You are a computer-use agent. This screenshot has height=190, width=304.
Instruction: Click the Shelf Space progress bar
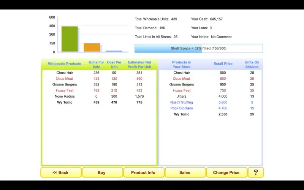pos(198,49)
